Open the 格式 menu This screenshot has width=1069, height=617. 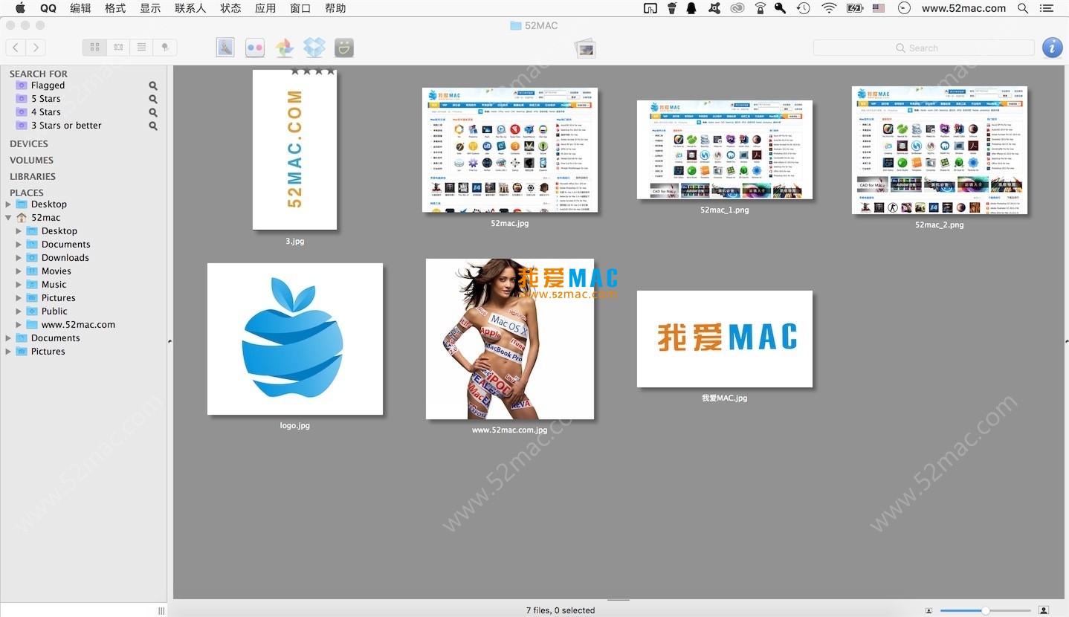(115, 8)
